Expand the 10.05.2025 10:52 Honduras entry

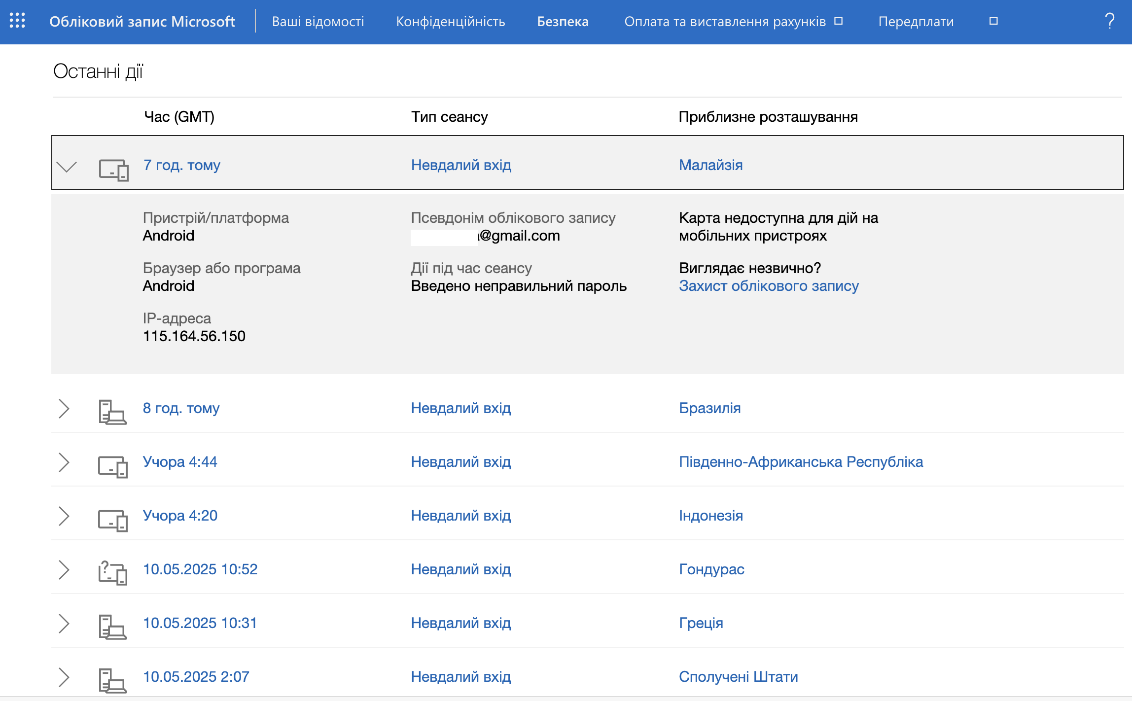pos(64,570)
